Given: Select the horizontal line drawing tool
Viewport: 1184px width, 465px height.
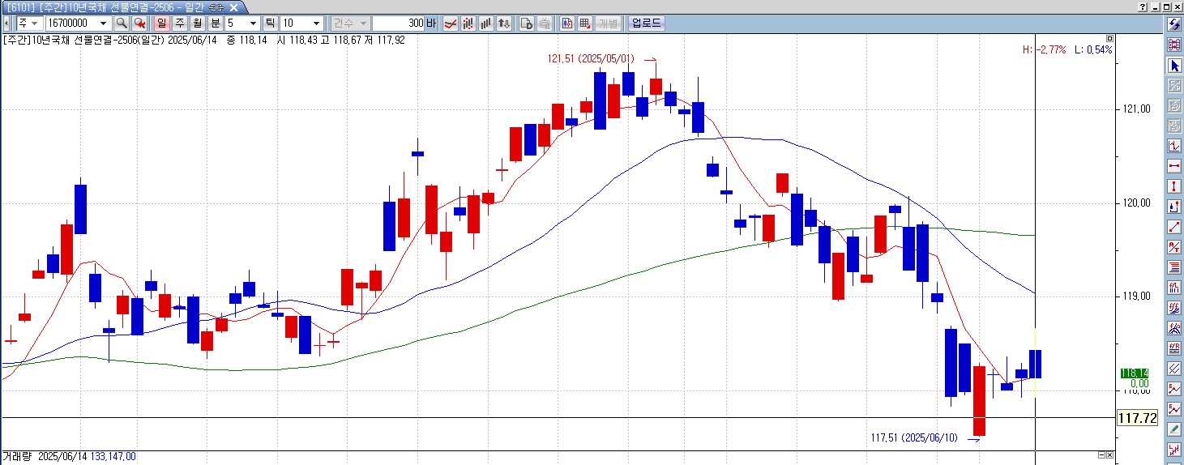Looking at the screenshot, I should (x=1173, y=166).
